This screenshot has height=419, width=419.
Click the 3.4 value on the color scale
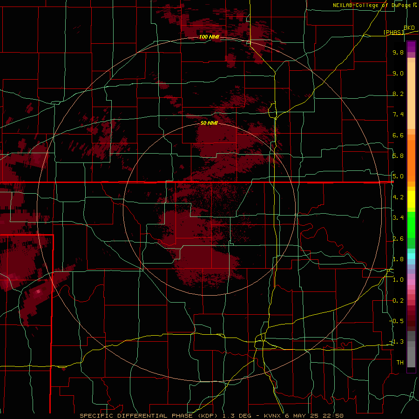pos(398,218)
